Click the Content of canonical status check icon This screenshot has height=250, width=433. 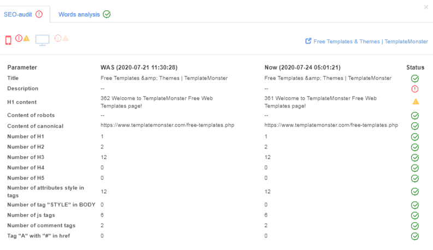(415, 126)
